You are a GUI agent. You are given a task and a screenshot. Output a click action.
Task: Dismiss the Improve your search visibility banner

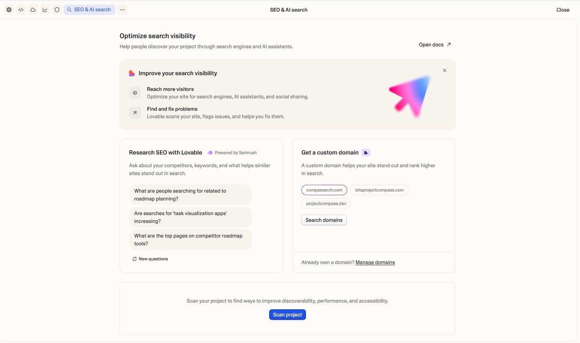445,70
